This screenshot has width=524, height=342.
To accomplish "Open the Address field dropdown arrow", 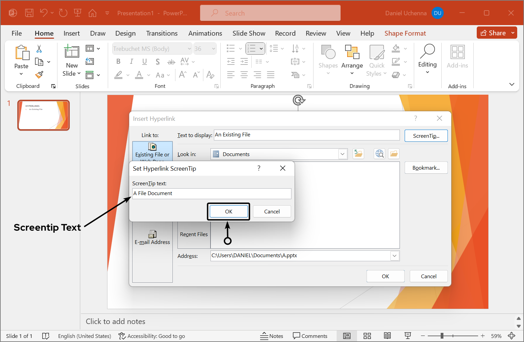I will pyautogui.click(x=394, y=256).
